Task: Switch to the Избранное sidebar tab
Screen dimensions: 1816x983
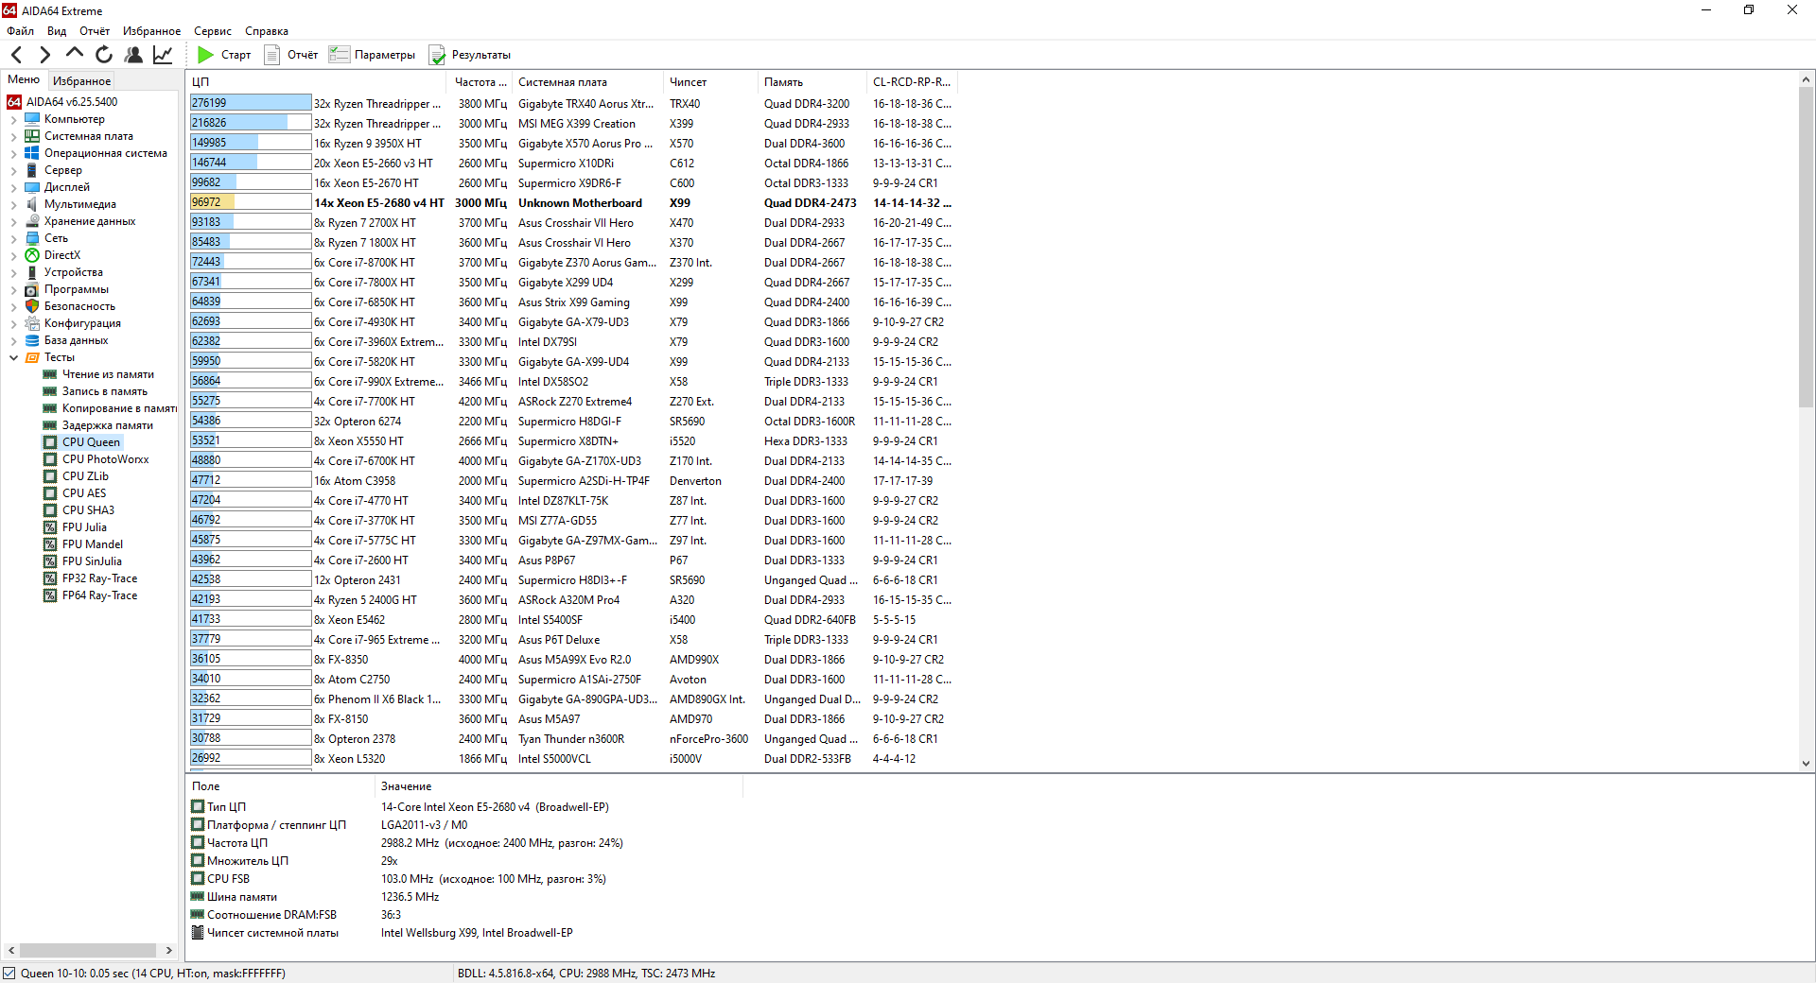Action: (x=81, y=81)
